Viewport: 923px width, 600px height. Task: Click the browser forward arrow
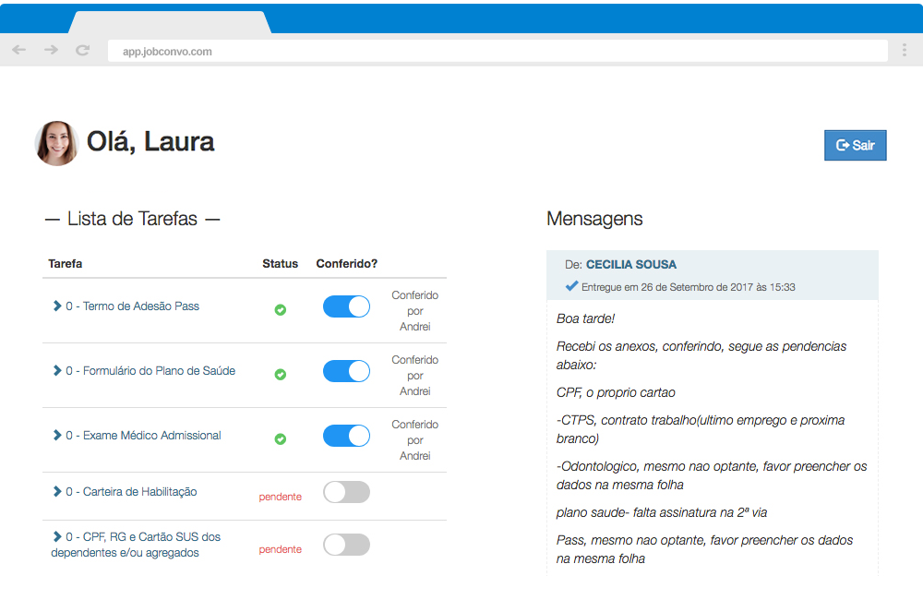(x=51, y=50)
